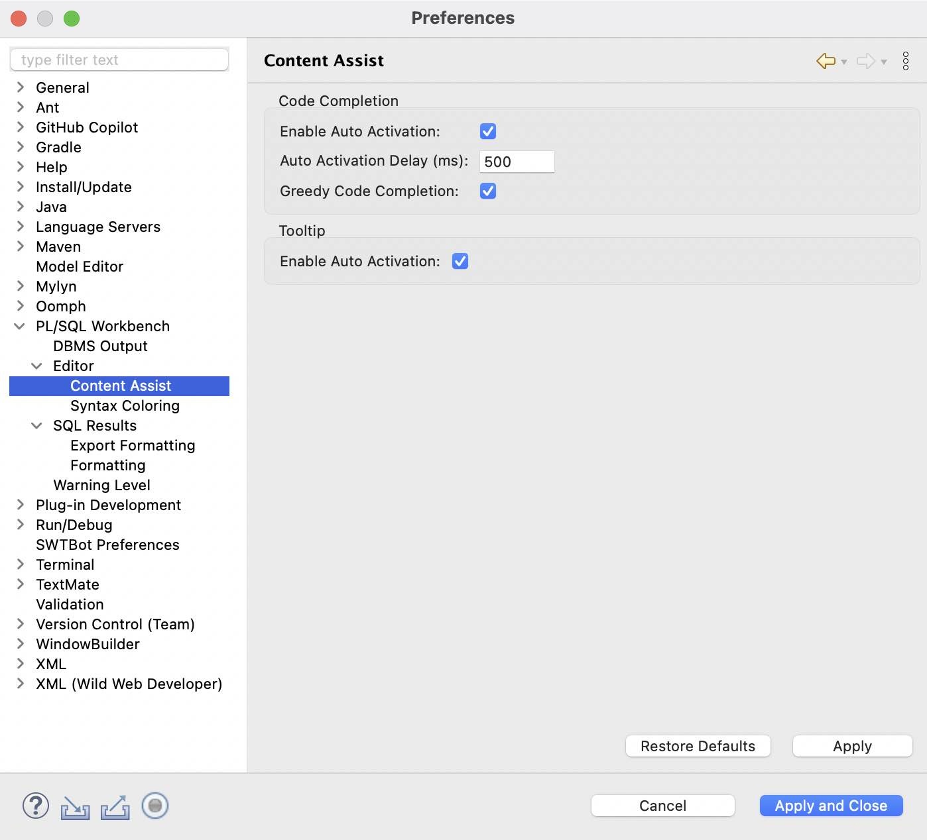Viewport: 927px width, 840px height.
Task: Click Restore Defaults
Action: [698, 746]
